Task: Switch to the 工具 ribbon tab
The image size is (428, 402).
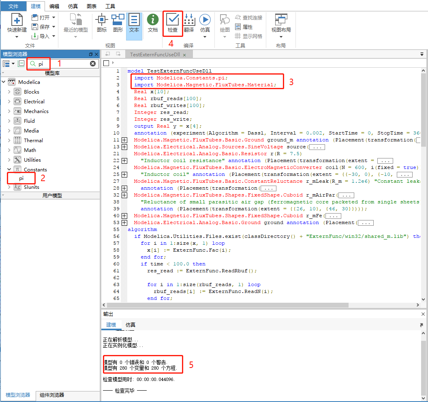Action: coord(110,6)
